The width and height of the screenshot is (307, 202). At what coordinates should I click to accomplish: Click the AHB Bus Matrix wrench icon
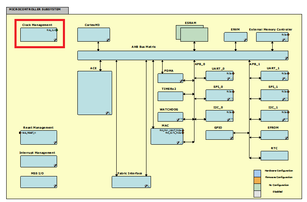(x=285, y=58)
